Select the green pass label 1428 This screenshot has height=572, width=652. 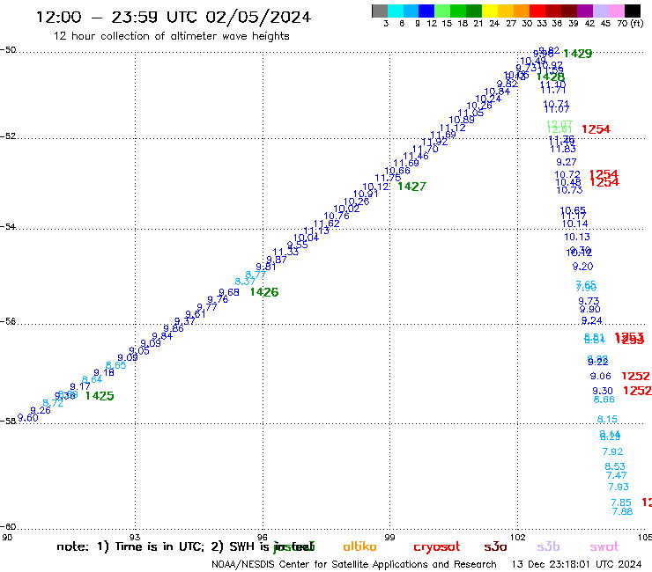point(551,77)
